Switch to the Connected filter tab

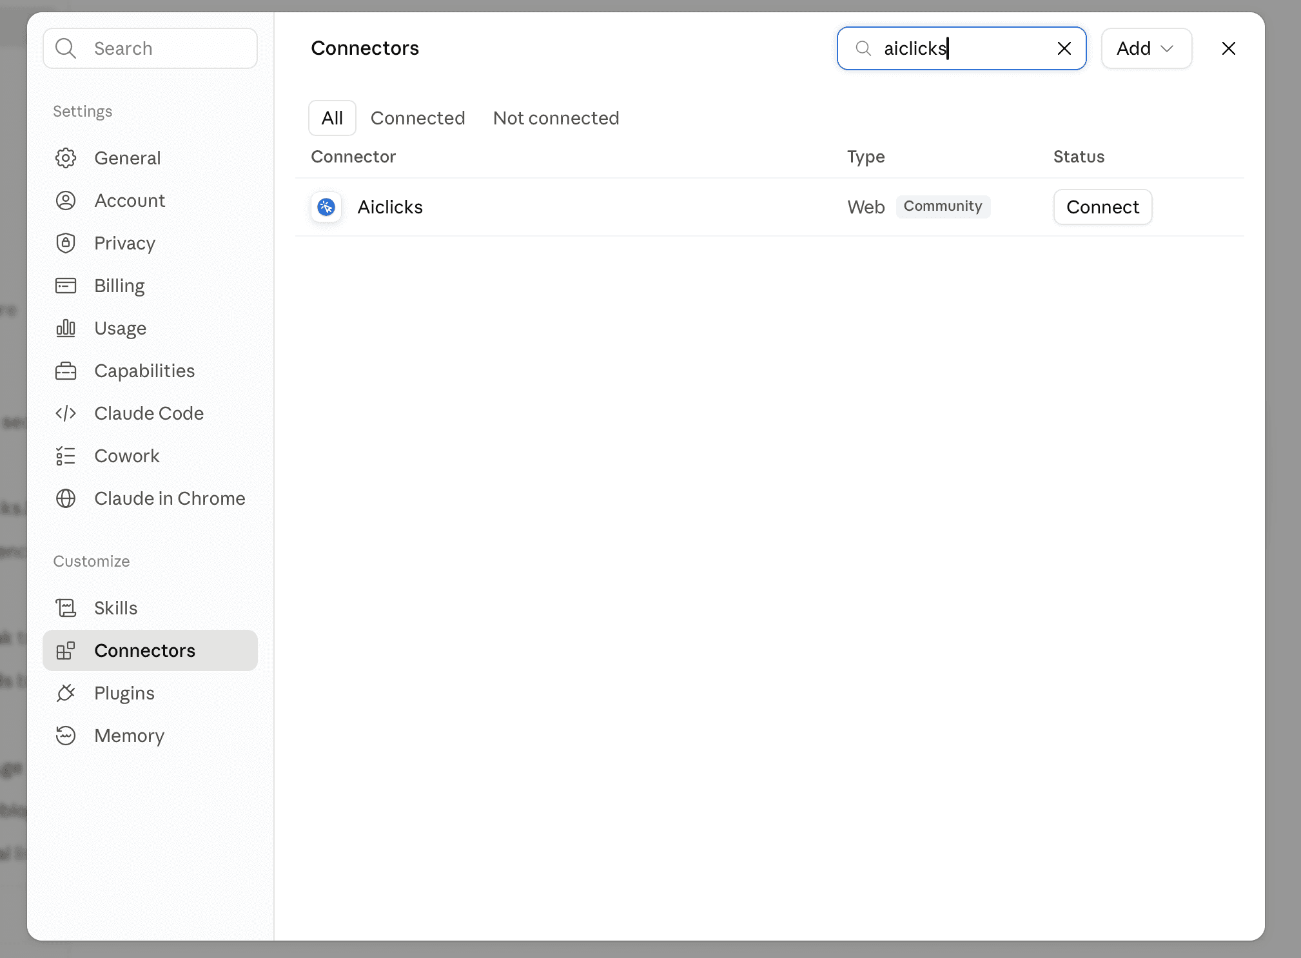418,118
